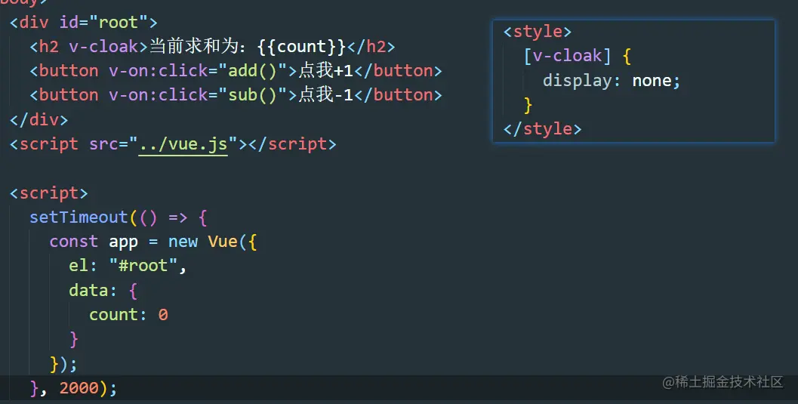Click the v-cloak attribute on h2
Viewport: 798px width, 404px height.
[104, 47]
